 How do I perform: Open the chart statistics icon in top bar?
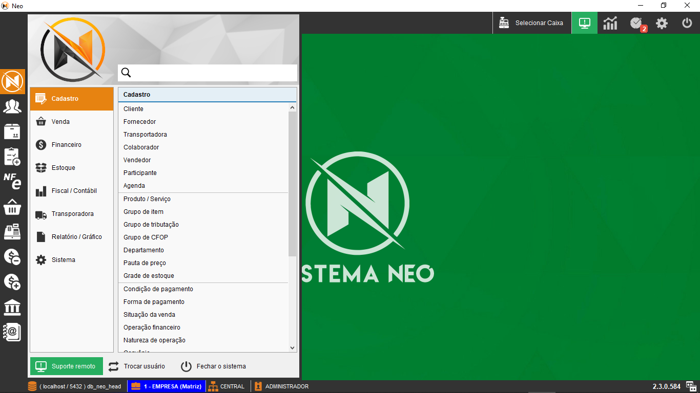pyautogui.click(x=610, y=23)
